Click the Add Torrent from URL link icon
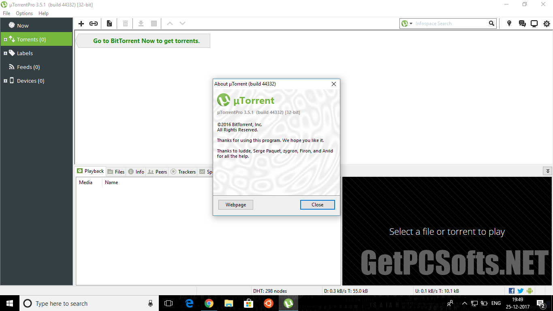Viewport: 553px width, 311px height. tap(94, 24)
